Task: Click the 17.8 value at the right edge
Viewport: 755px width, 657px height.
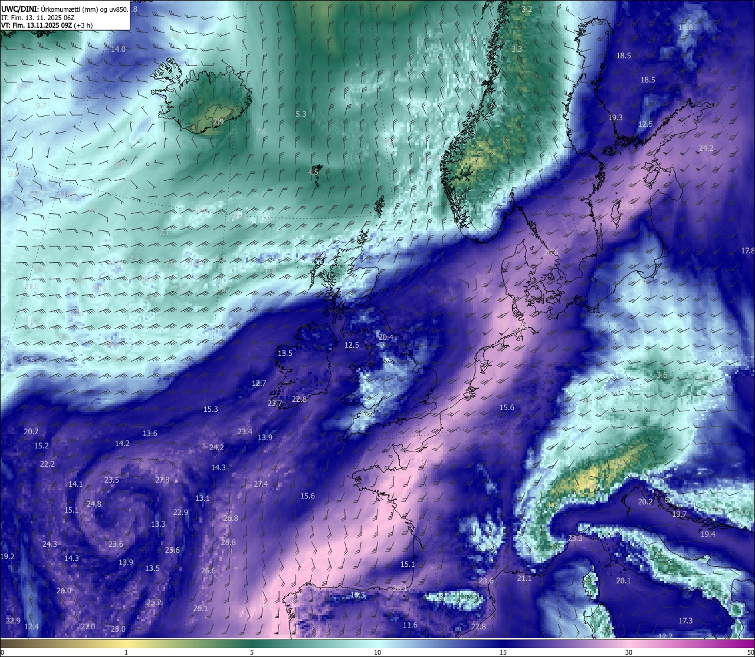Action: click(747, 251)
